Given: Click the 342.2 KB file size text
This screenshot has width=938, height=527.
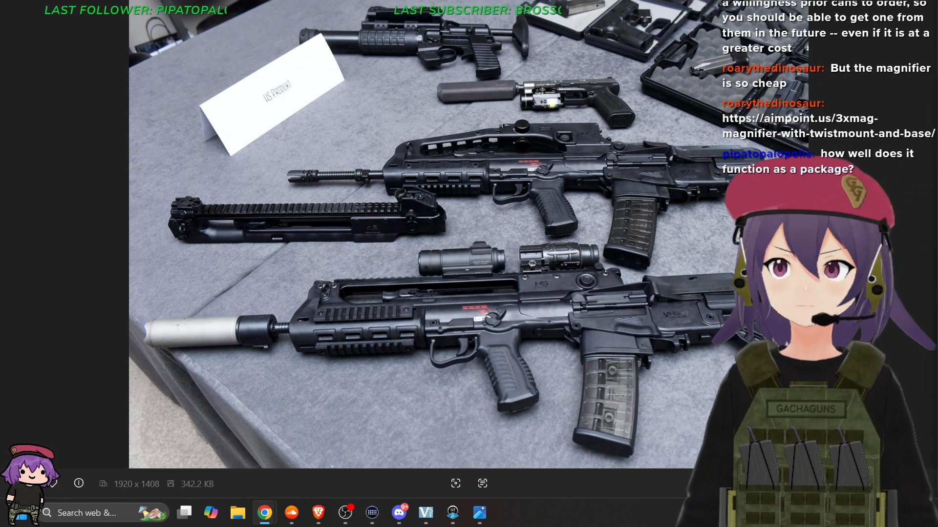Looking at the screenshot, I should click(x=197, y=484).
